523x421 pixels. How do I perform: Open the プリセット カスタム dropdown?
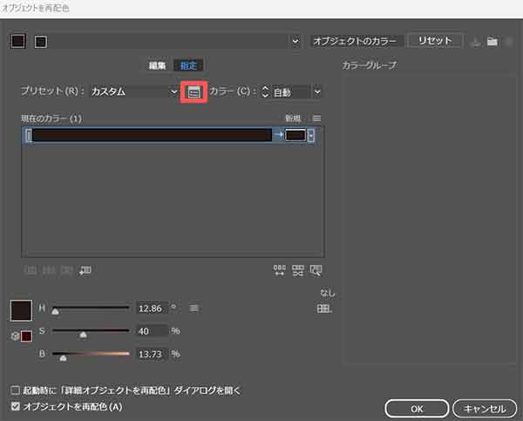pyautogui.click(x=134, y=92)
